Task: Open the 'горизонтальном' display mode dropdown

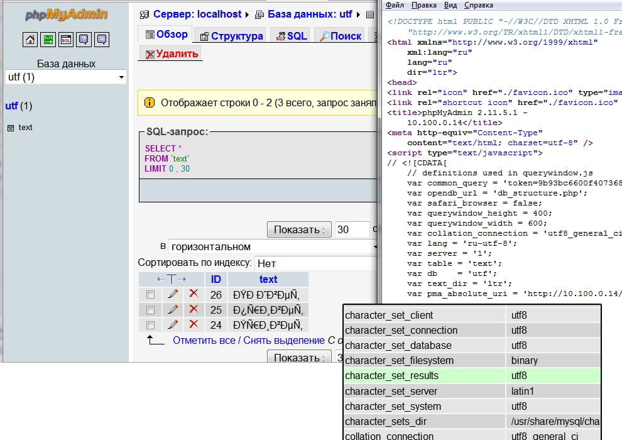Action: (273, 246)
